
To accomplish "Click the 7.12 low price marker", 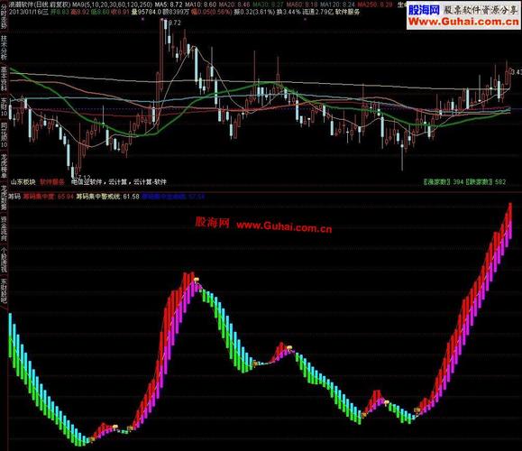I will (82, 177).
